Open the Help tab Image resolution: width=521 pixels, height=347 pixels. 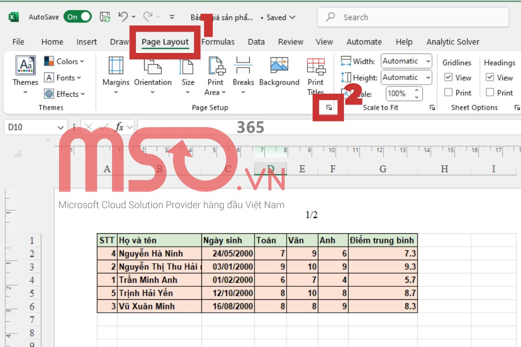coord(404,42)
